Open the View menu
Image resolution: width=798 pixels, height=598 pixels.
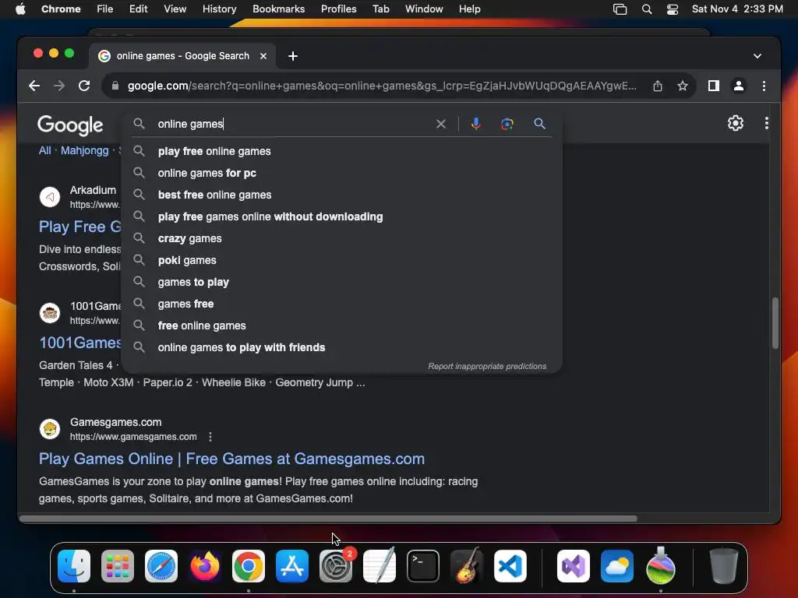pyautogui.click(x=175, y=9)
